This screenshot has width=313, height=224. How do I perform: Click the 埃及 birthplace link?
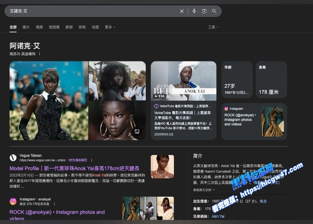tap(263, 201)
